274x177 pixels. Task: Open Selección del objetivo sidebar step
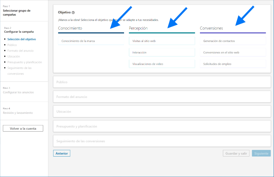(x=21, y=39)
